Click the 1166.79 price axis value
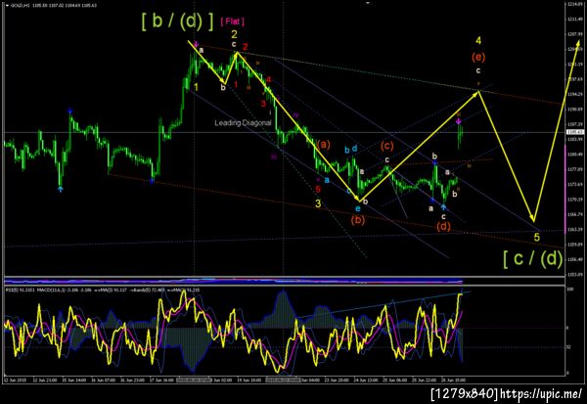The image size is (587, 404). tap(574, 214)
